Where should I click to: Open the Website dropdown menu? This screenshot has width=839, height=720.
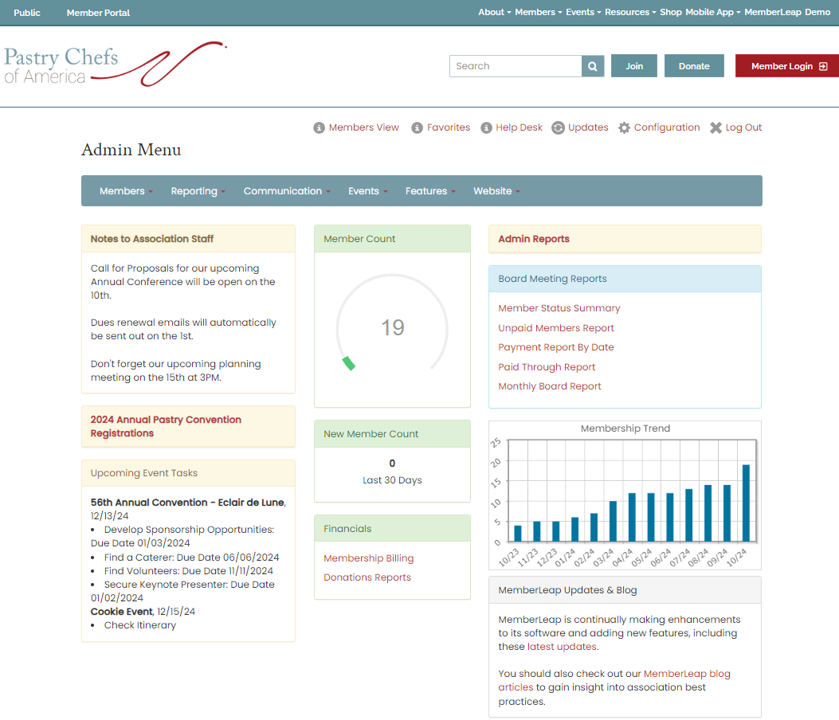496,191
